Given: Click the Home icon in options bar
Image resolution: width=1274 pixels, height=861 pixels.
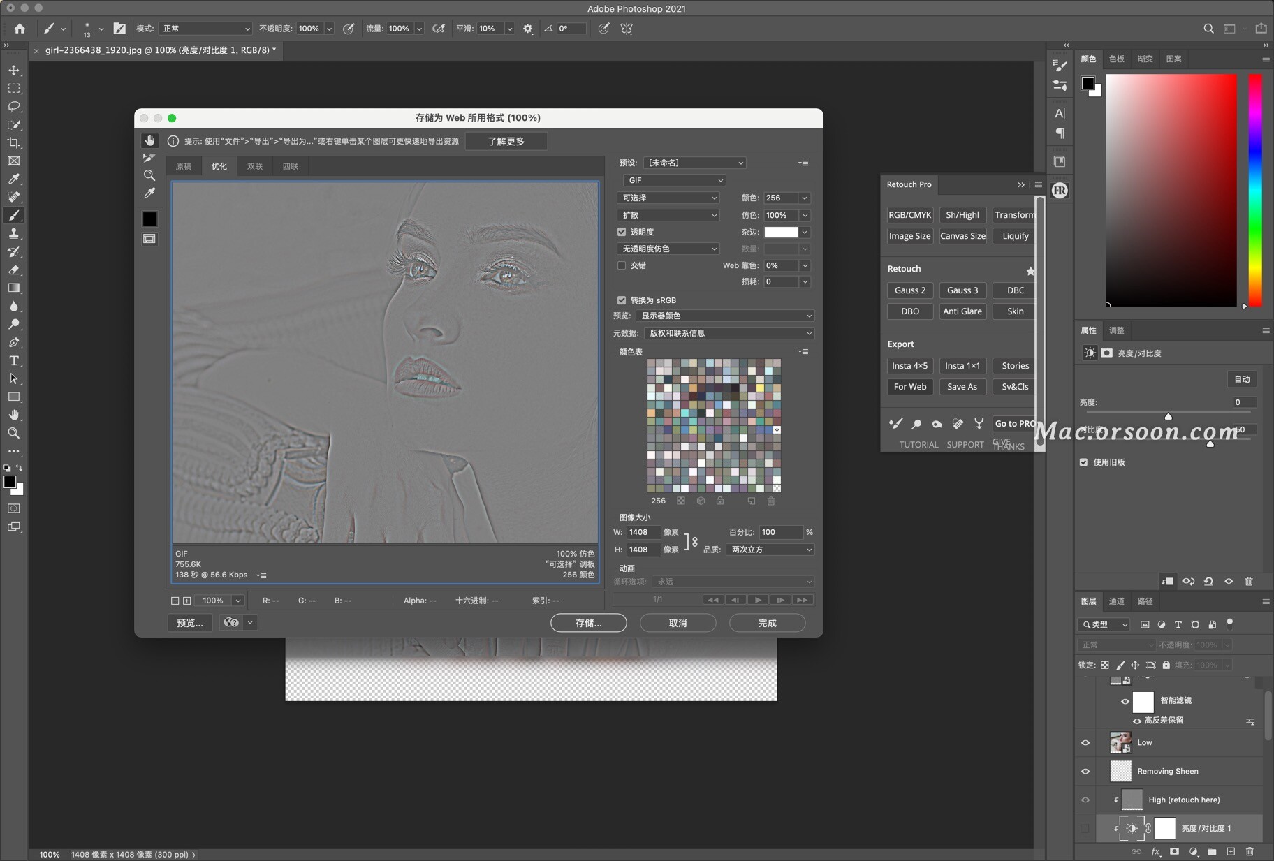Looking at the screenshot, I should 20,29.
